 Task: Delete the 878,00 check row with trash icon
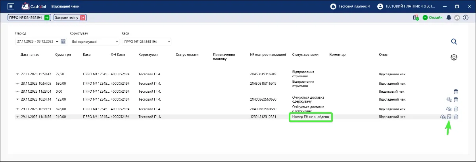tap(456, 109)
